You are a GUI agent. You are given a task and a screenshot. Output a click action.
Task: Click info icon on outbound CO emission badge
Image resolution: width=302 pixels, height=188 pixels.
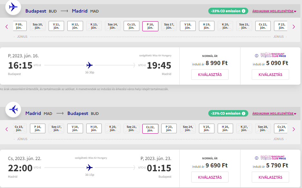point(243,11)
